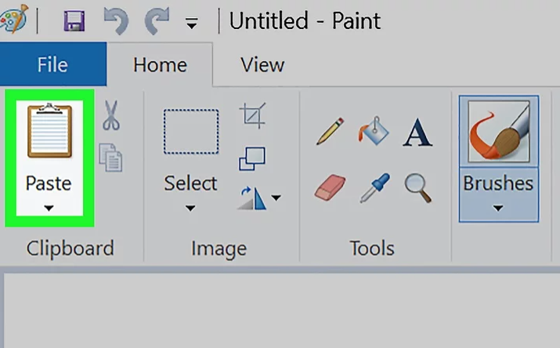Undo the last action
This screenshot has width=560, height=348.
click(116, 21)
